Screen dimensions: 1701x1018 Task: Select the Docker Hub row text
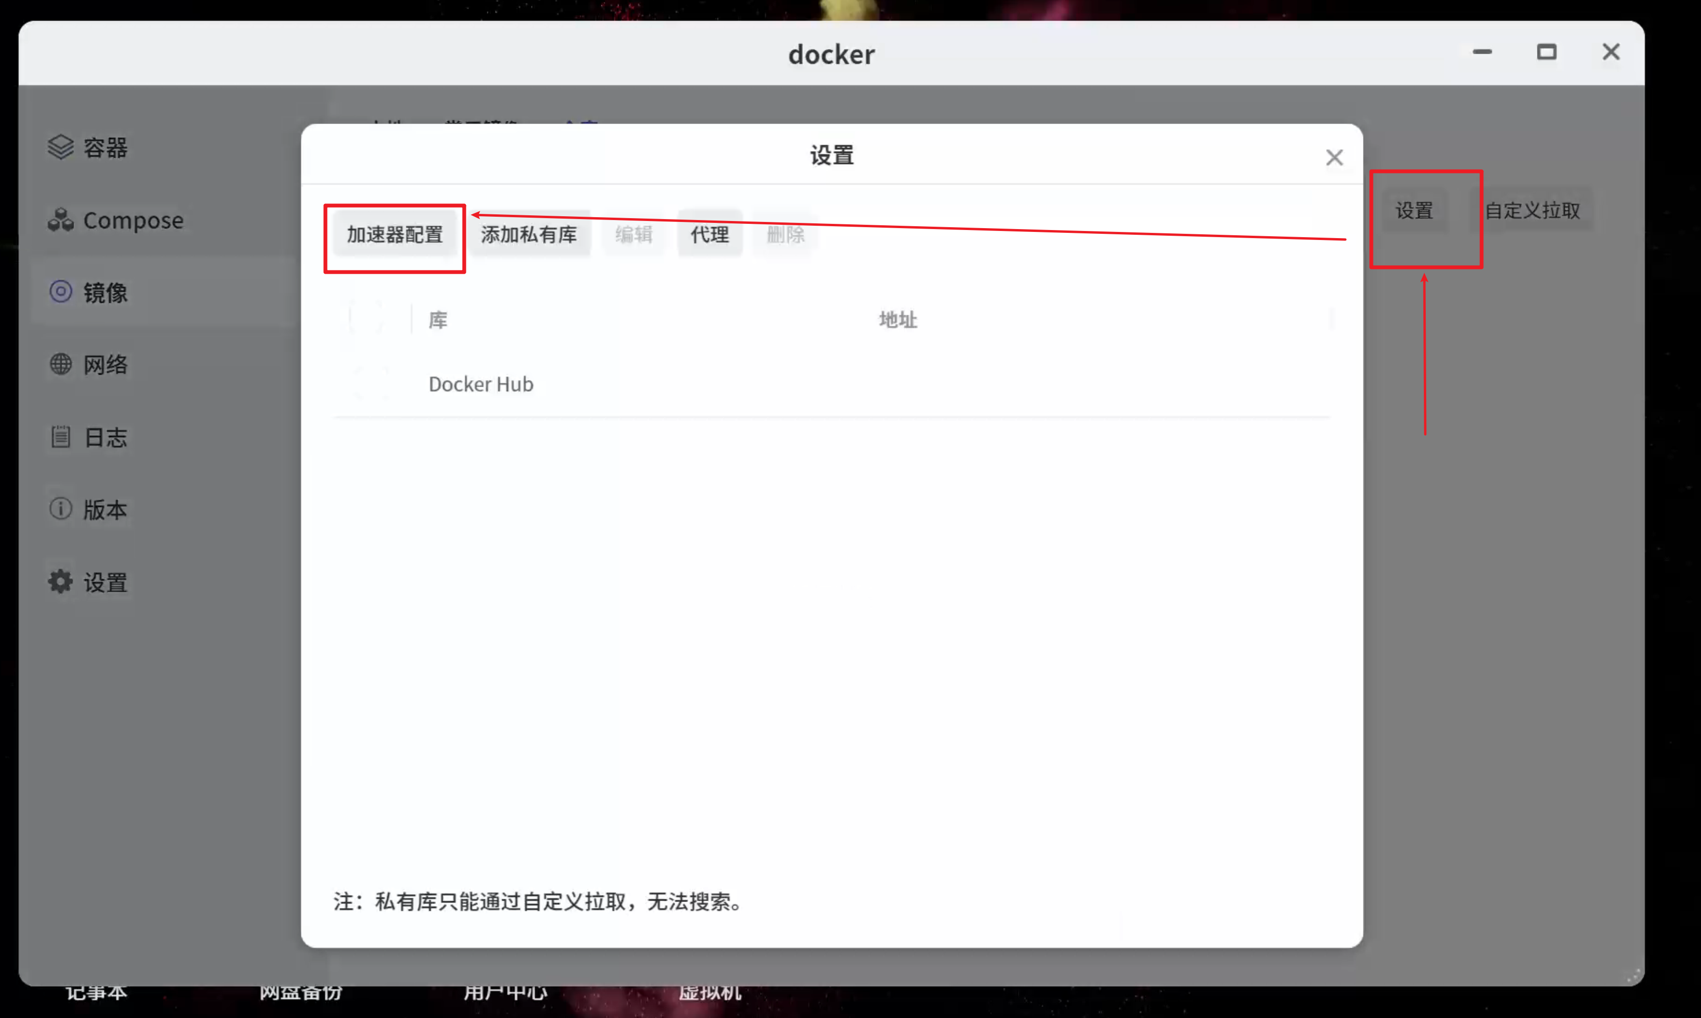click(480, 384)
